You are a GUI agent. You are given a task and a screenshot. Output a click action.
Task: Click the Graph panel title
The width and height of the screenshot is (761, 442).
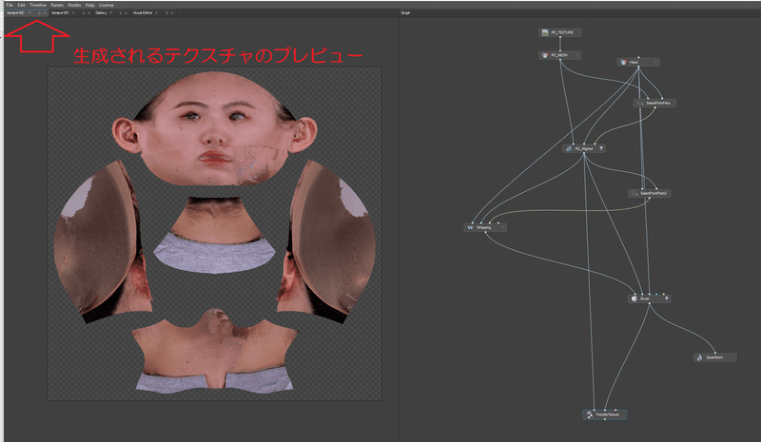click(x=405, y=12)
